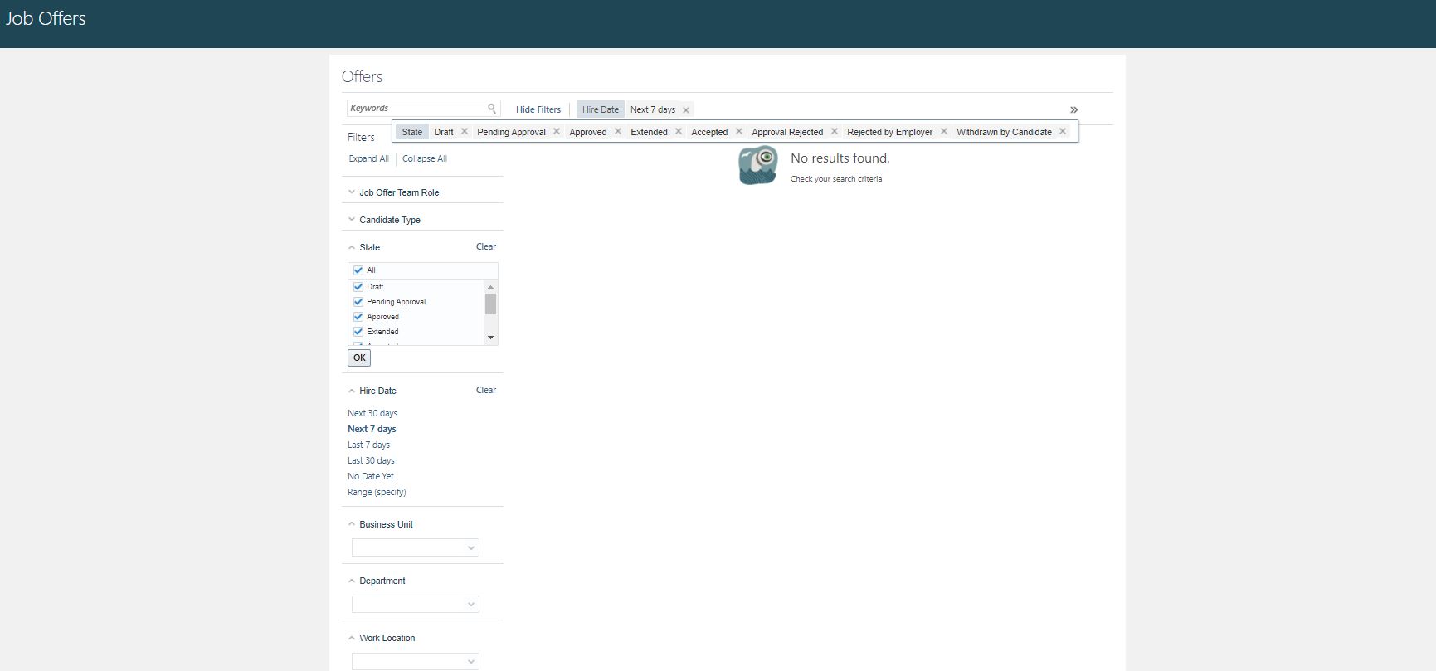The height and width of the screenshot is (671, 1436).
Task: Select Last 30 days hire date
Action: coord(371,460)
